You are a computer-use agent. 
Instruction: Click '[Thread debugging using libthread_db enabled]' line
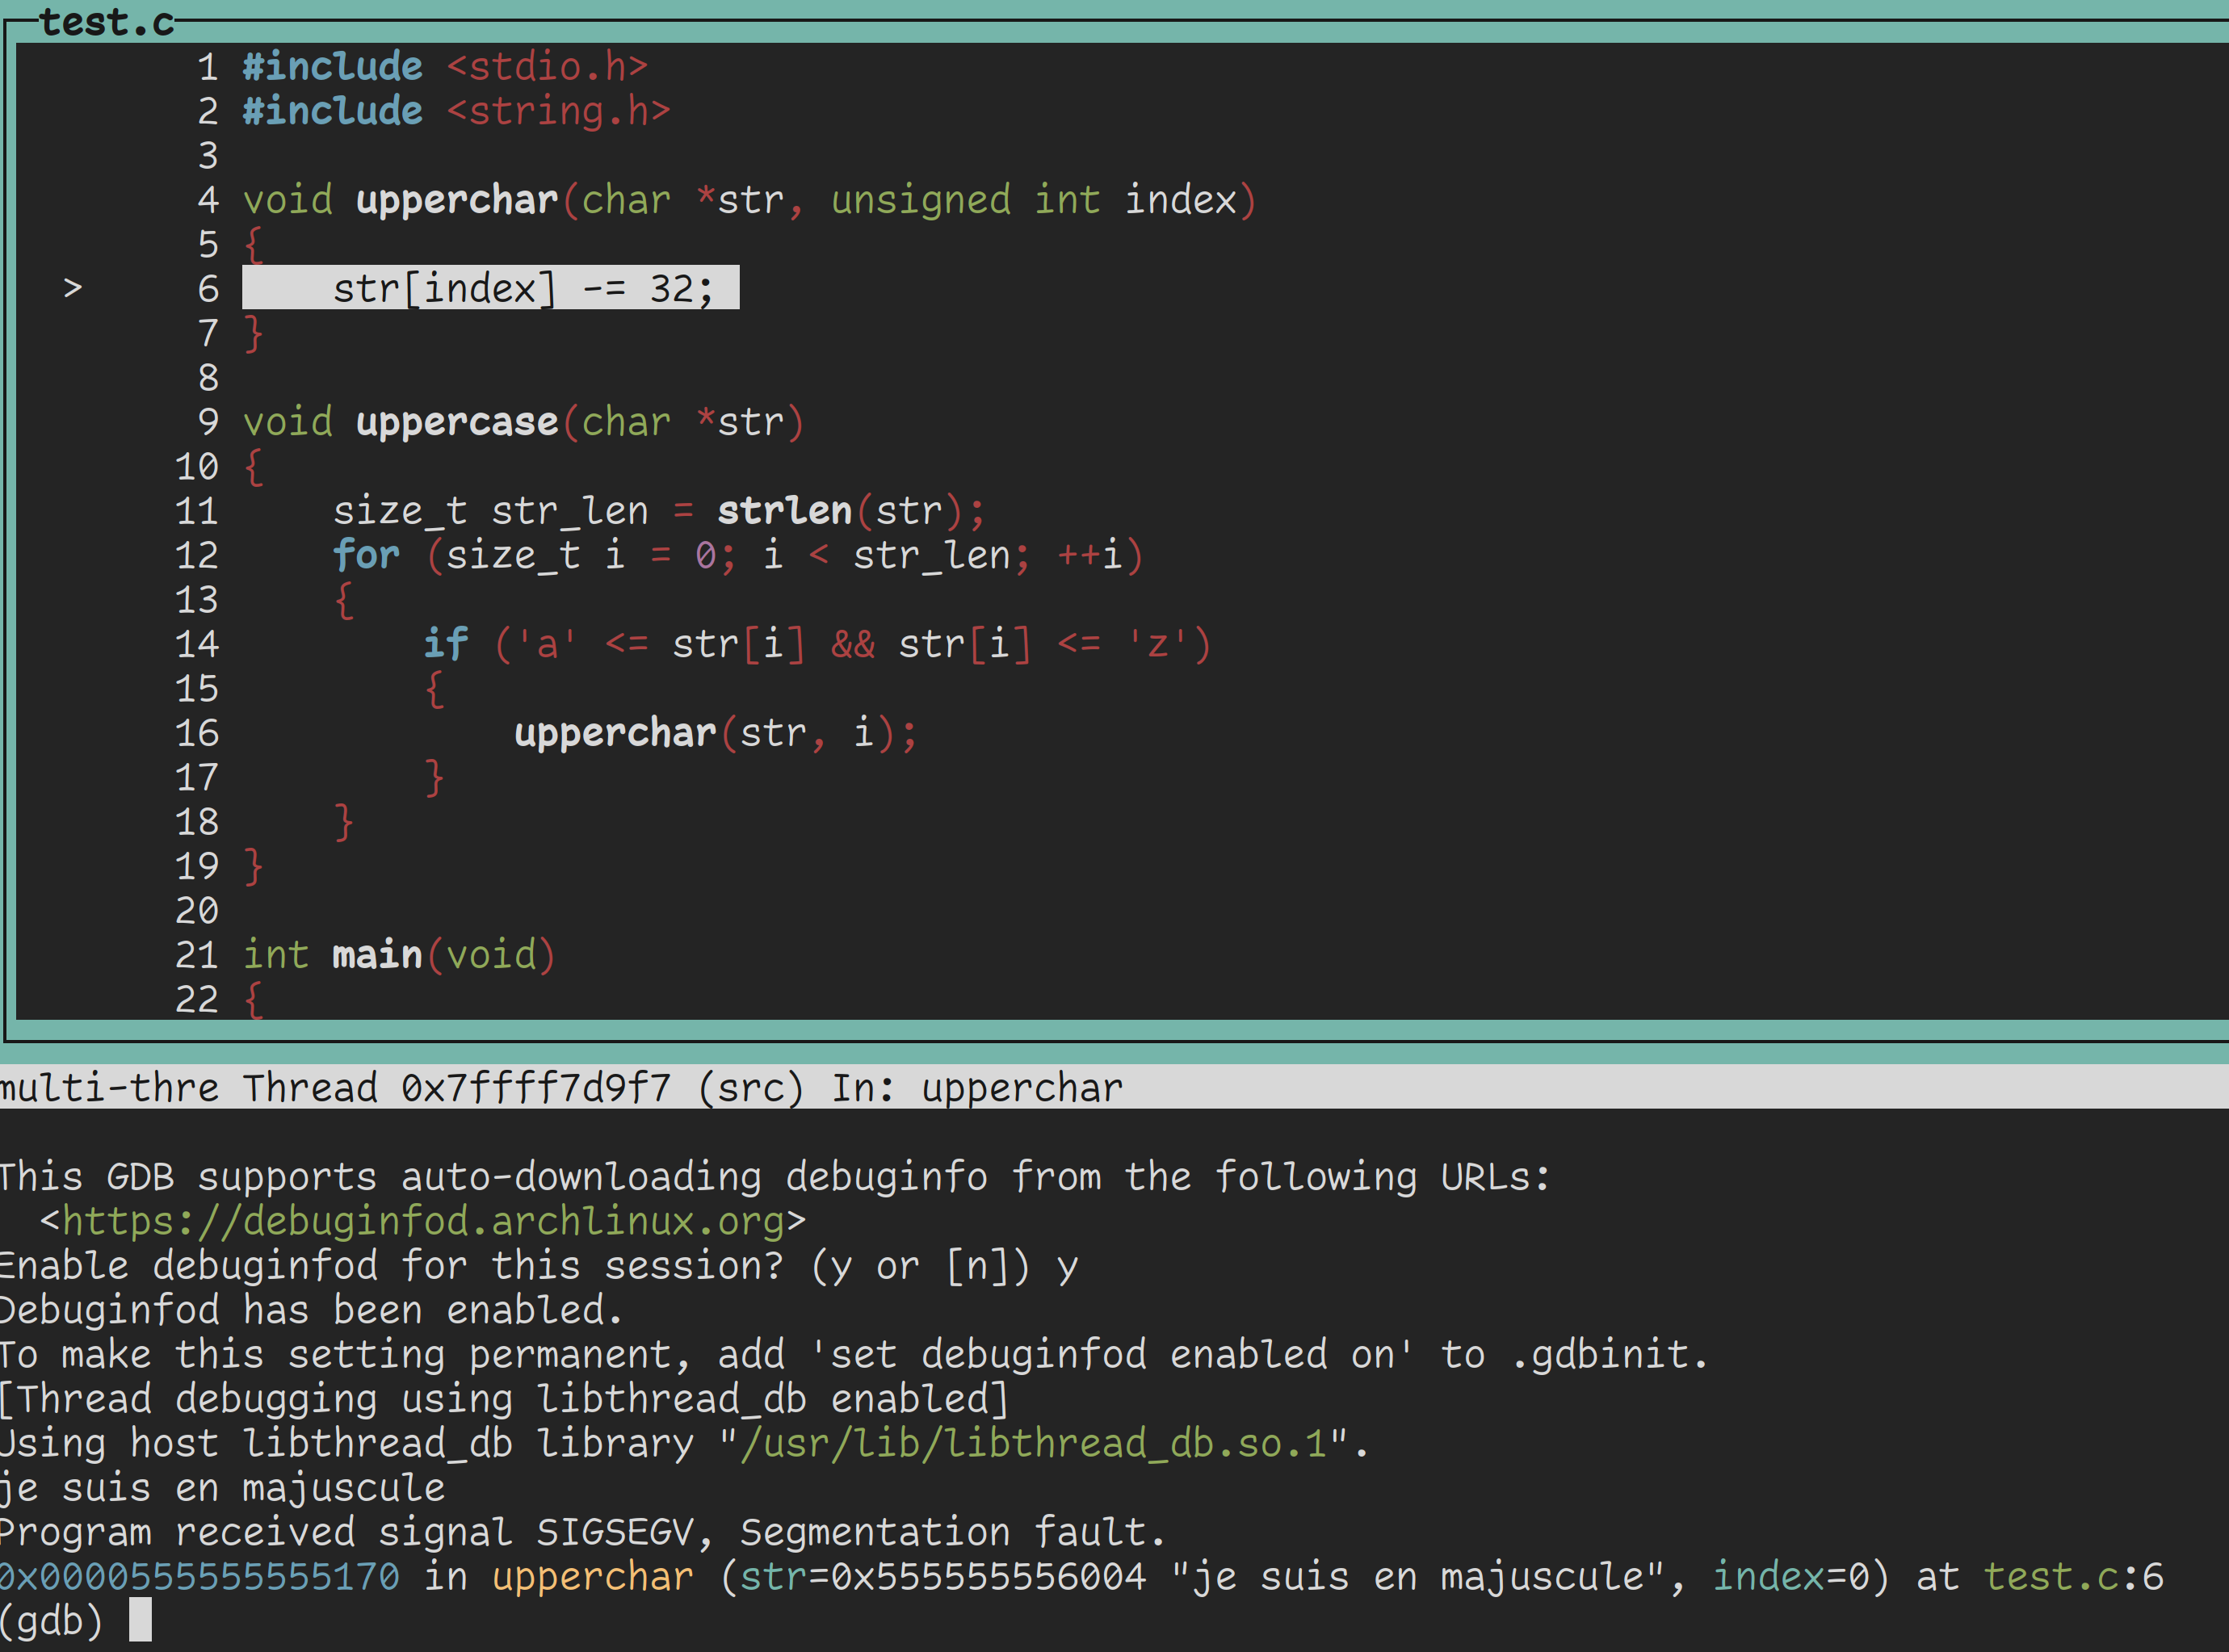click(x=503, y=1399)
